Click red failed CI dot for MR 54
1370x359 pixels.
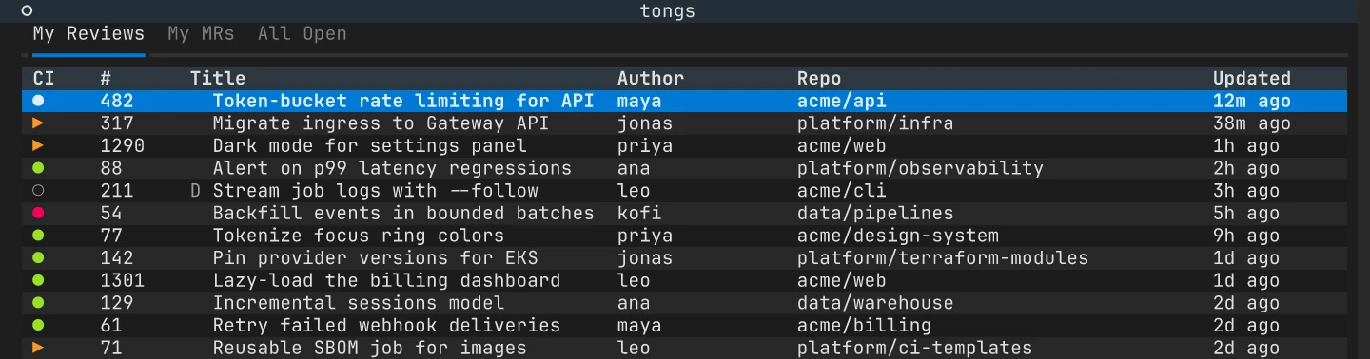click(38, 214)
